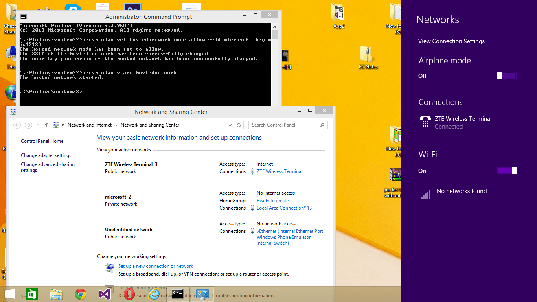537x302 pixels.
Task: Click the Command Prompt vertical scrollbar
Action: [x=274, y=64]
